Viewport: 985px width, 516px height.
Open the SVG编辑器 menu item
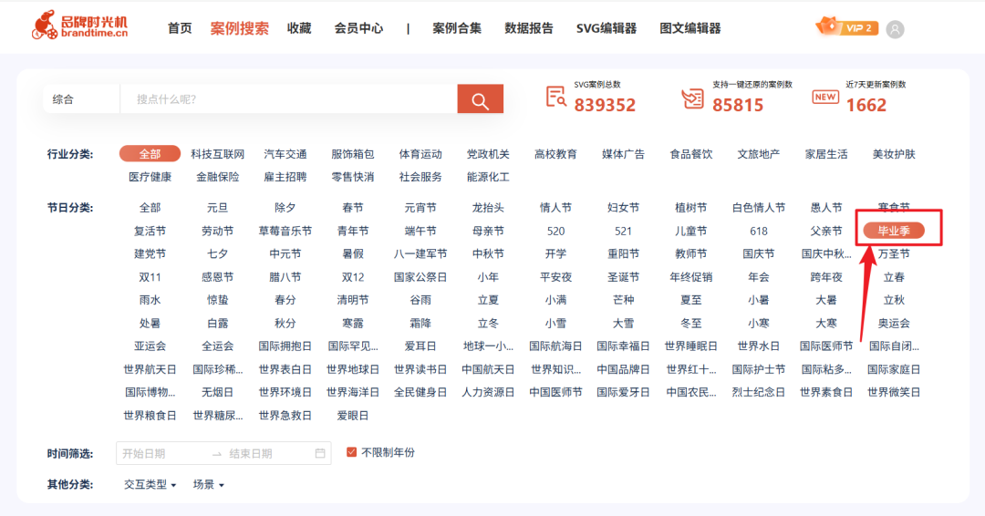607,28
